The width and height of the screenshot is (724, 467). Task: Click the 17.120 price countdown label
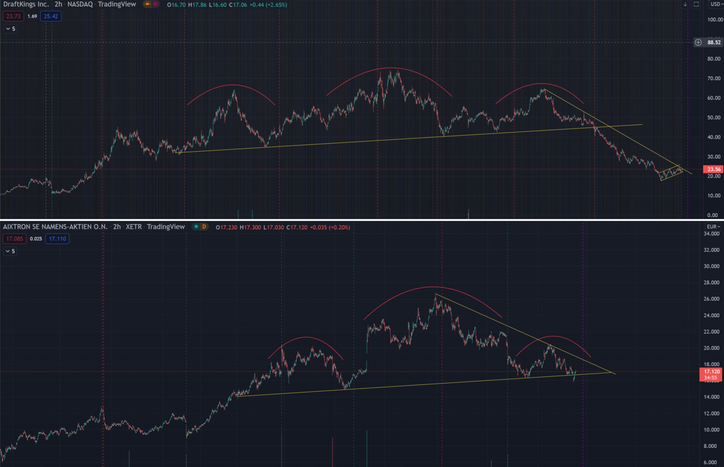pyautogui.click(x=711, y=374)
